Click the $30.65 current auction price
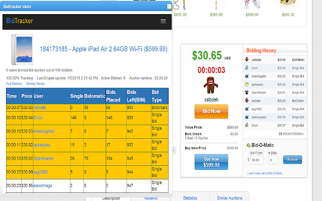Viewport: 322px width, 201px height. click(x=207, y=55)
